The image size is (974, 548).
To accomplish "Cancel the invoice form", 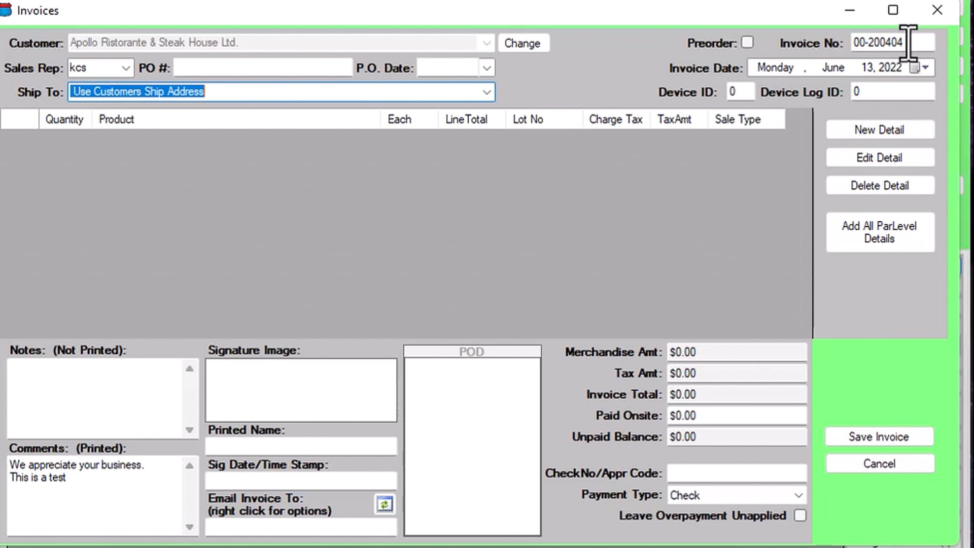I will 880,463.
